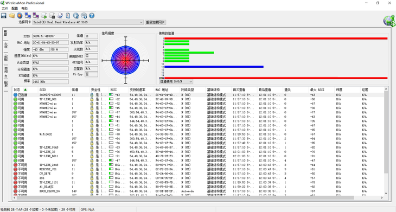Click the lock icon in CU_DE7E row
The image size is (396, 212).
(92, 174)
